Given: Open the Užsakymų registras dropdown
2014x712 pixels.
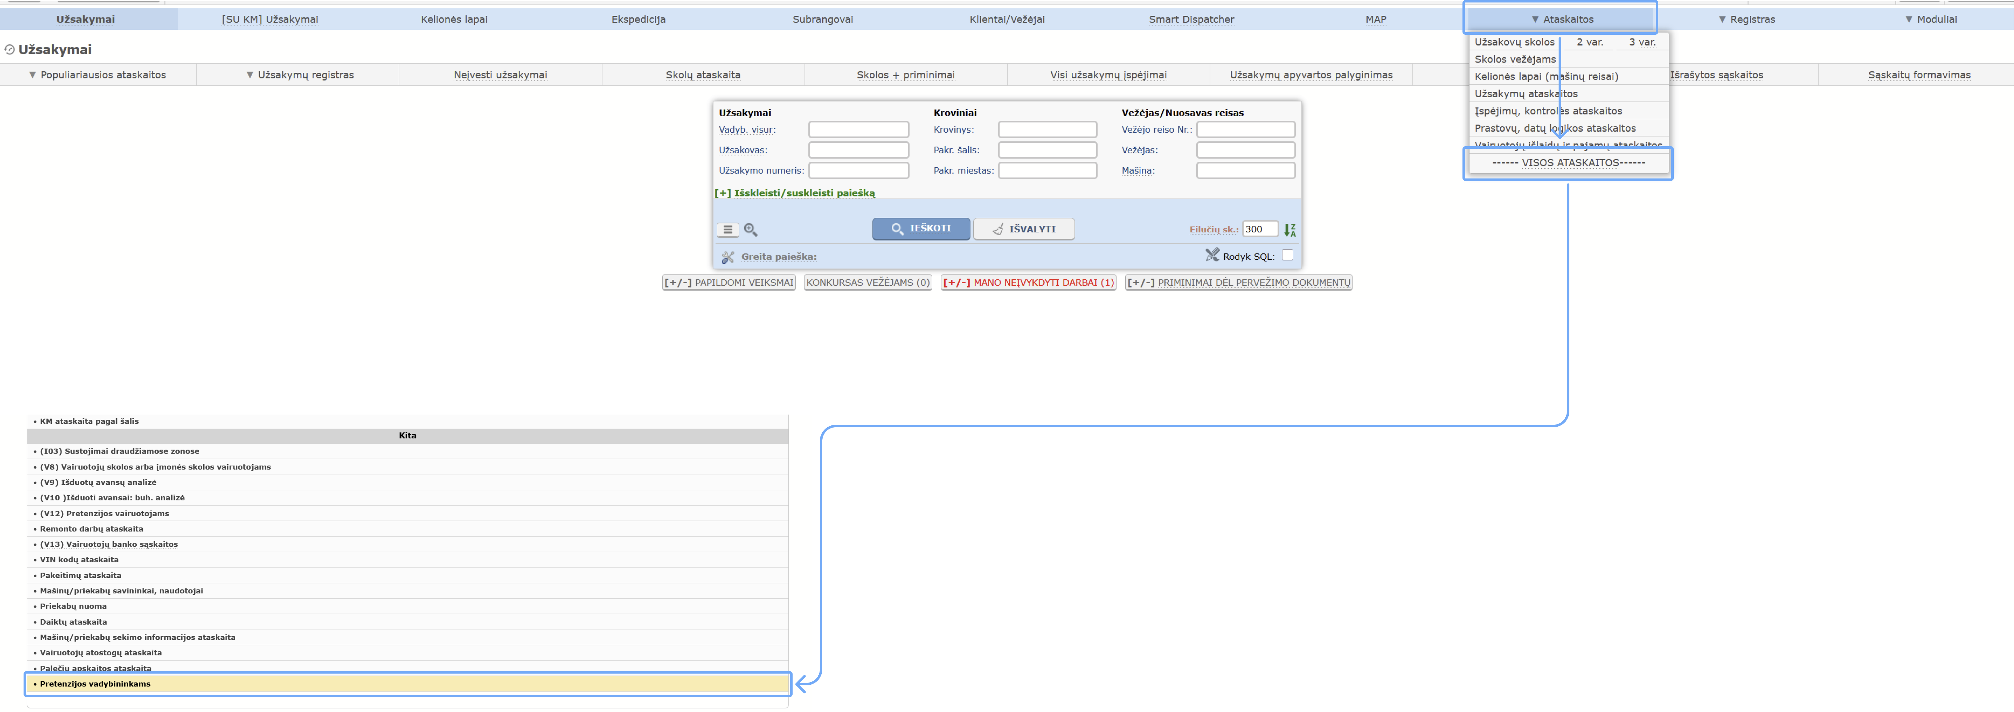Looking at the screenshot, I should click(300, 75).
